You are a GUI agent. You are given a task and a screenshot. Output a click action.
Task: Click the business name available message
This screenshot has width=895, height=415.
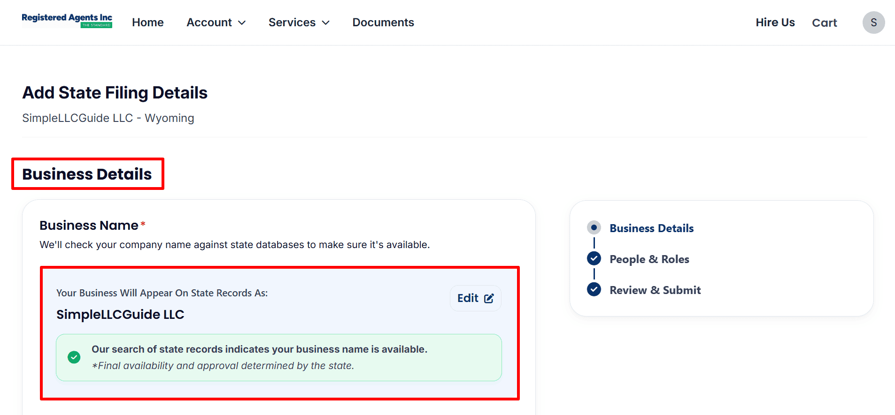pos(259,349)
